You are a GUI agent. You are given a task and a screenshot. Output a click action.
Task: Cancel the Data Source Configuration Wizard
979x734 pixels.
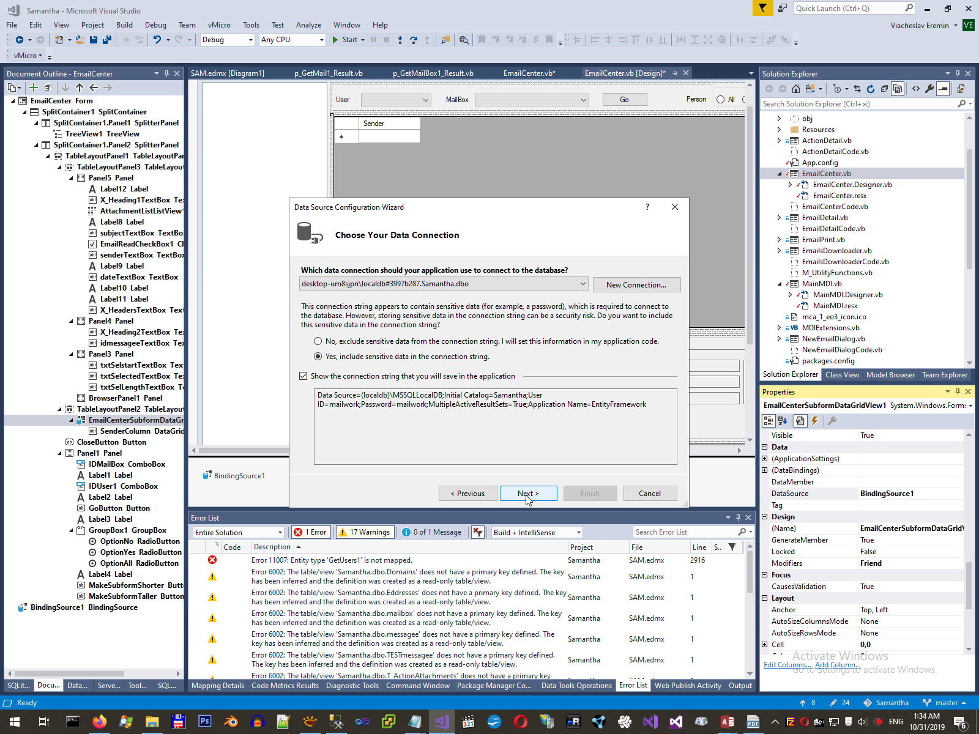click(650, 494)
